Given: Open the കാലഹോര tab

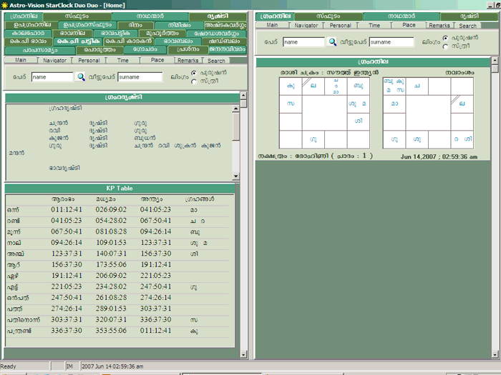Looking at the screenshot, I should [x=28, y=33].
